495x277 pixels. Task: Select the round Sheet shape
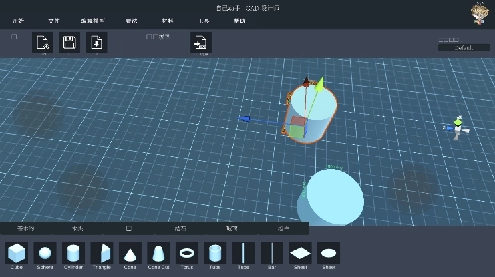pyautogui.click(x=329, y=253)
